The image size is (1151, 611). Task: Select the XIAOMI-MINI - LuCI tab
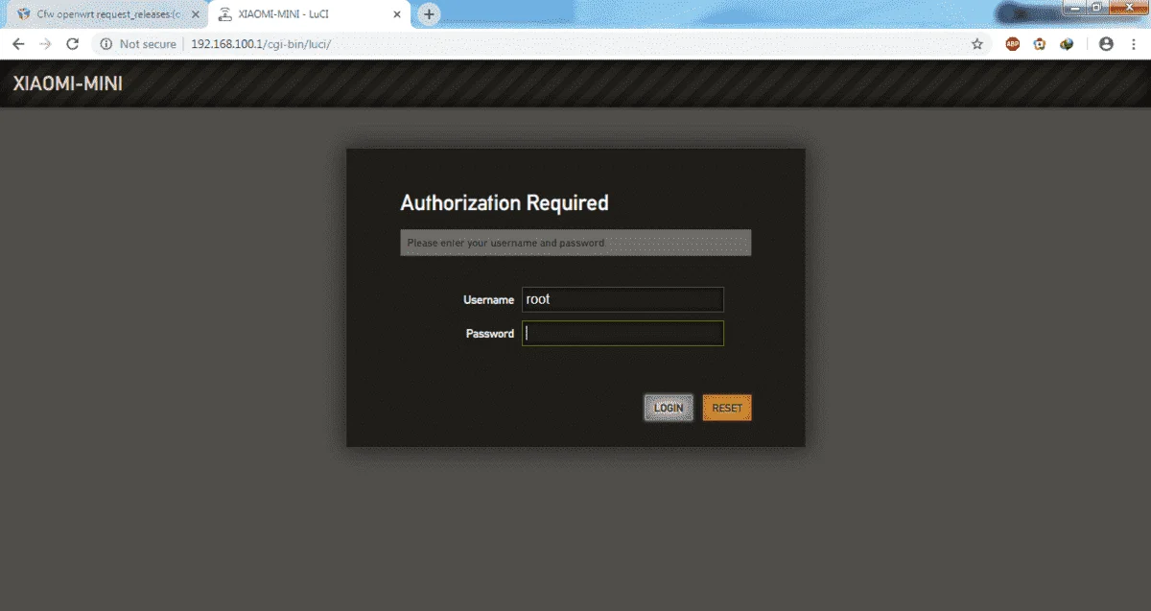coord(309,14)
